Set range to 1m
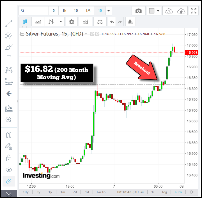The width and height of the screenshot is (202, 198). tap(63, 192)
